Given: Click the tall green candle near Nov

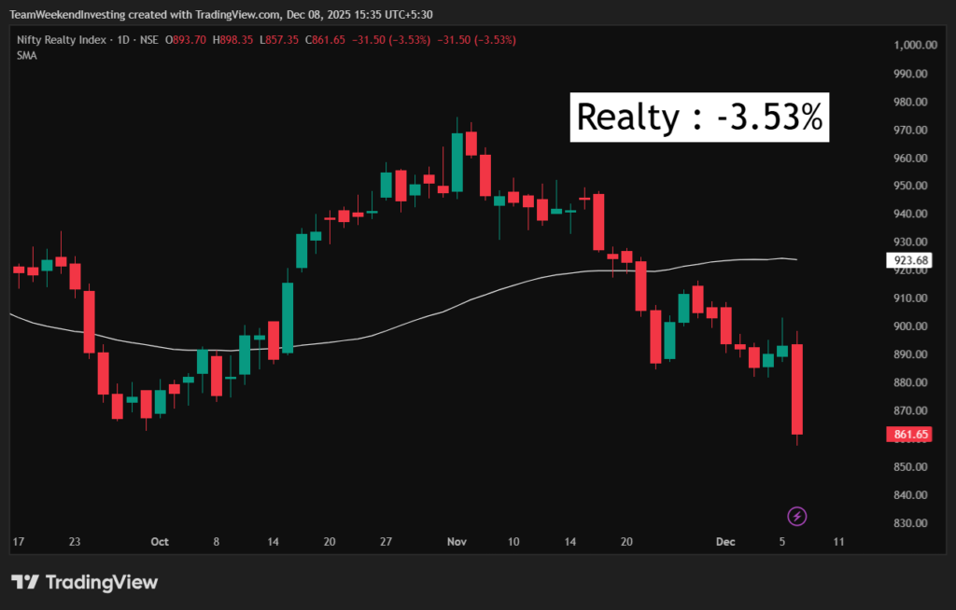Looking at the screenshot, I should coord(457,162).
